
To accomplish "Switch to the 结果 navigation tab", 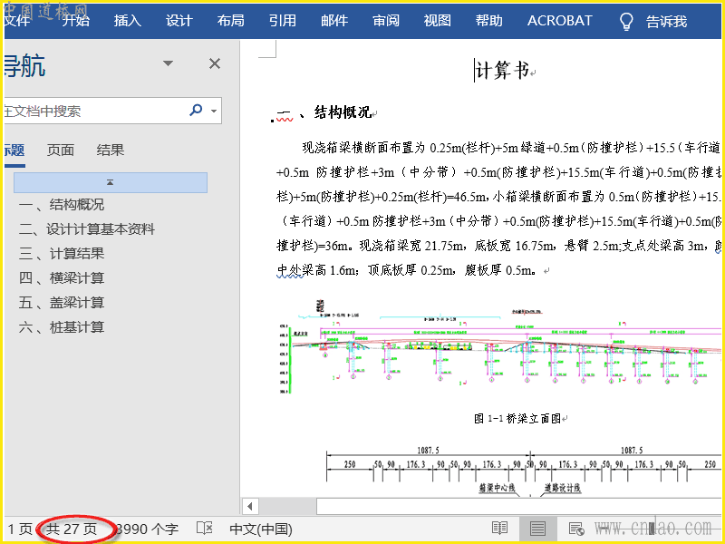I will pyautogui.click(x=111, y=150).
